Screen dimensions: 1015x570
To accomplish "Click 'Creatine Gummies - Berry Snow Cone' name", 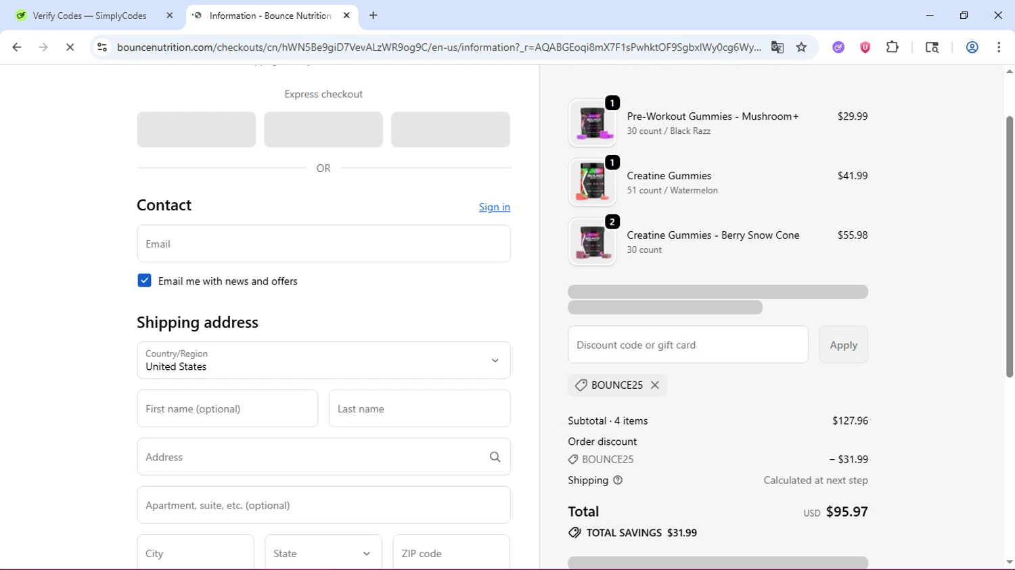I will [x=713, y=235].
